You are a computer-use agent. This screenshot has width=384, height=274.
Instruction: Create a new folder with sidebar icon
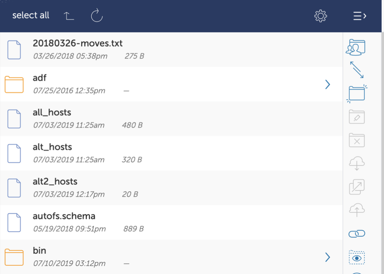357,94
